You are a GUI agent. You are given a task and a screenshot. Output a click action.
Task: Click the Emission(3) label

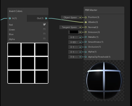[x=94, y=32]
